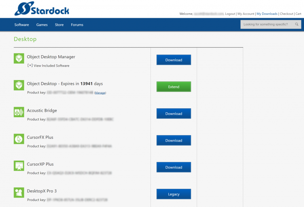
Task: Click the Object Desktop Manager product icon
Action: click(19, 58)
